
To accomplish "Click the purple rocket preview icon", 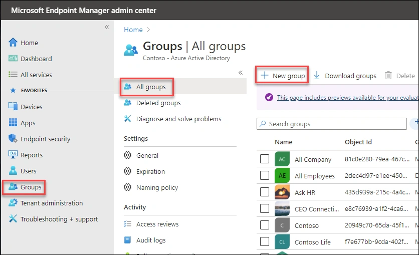I will [269, 97].
